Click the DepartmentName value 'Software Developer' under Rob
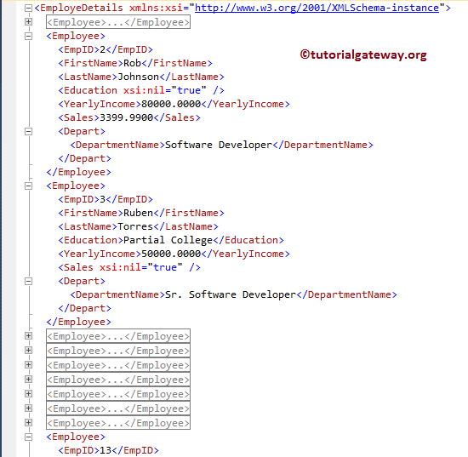 click(219, 145)
